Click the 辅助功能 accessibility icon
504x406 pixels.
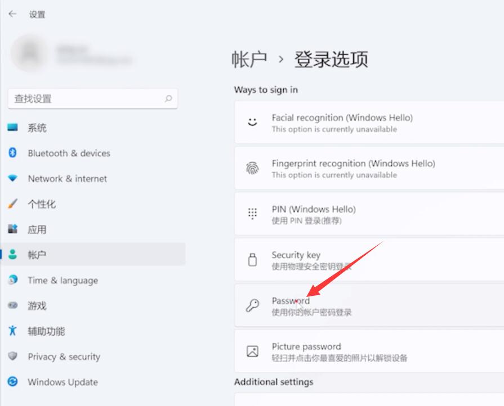(x=12, y=330)
